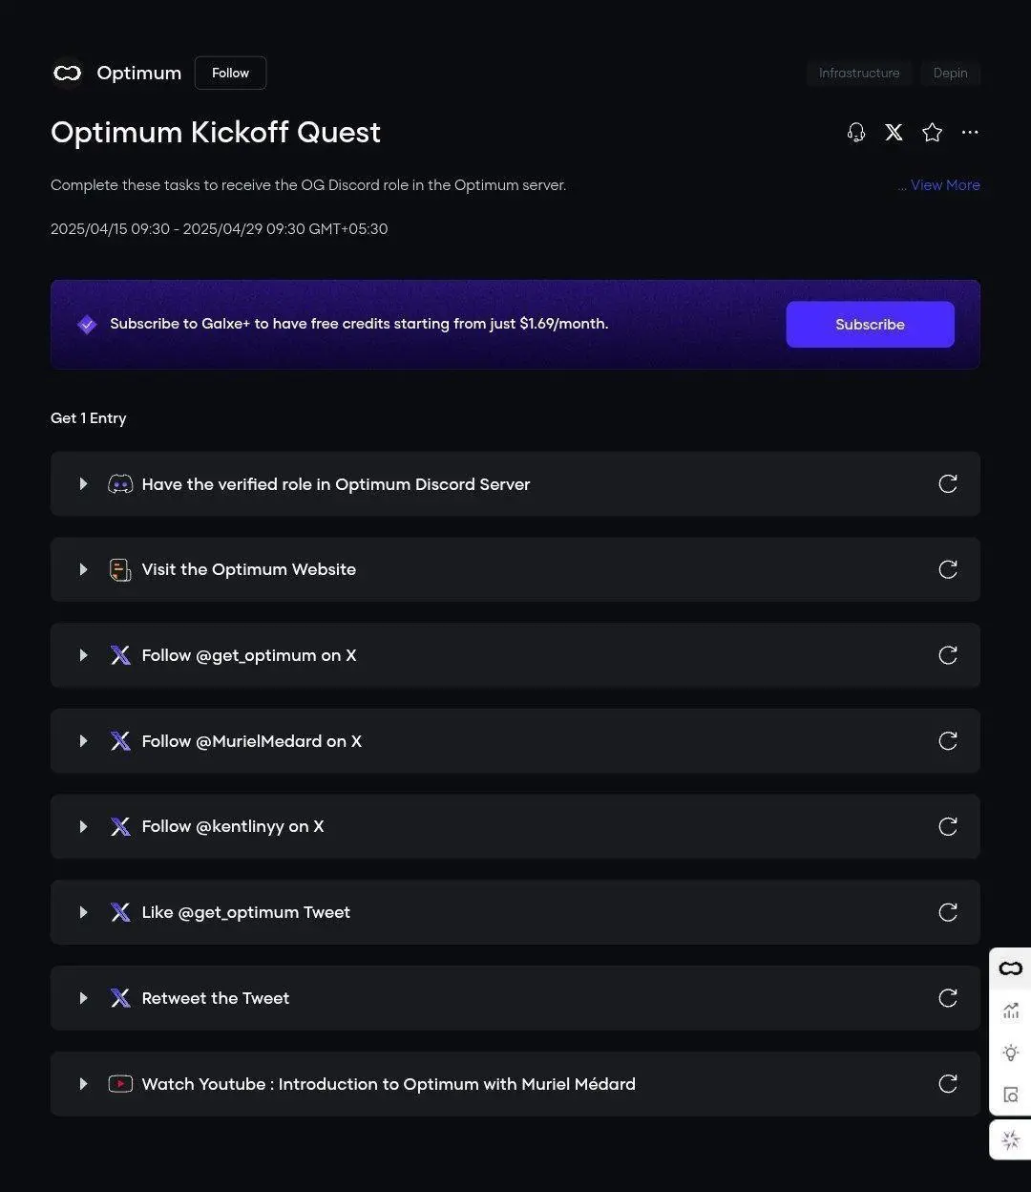
Task: Expand Like @get_optimum Tweet task
Action: [83, 912]
